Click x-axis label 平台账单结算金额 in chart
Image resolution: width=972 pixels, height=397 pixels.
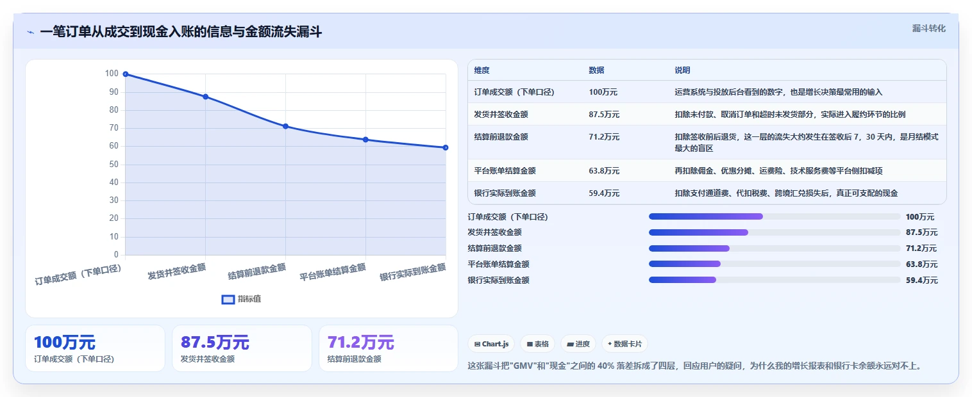pyautogui.click(x=333, y=272)
